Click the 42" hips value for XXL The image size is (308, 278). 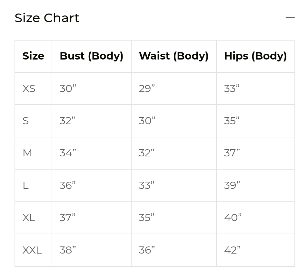[232, 250]
